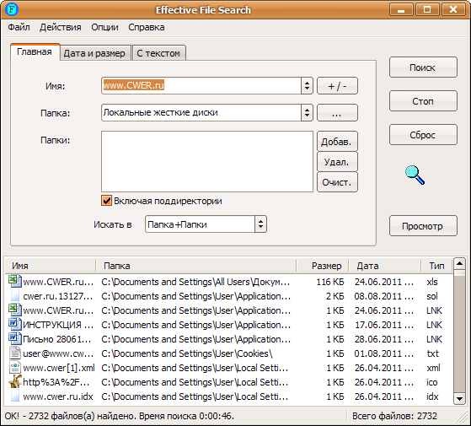Viewport: 471px width, 426px height.
Task: Click the xls type cell
Action: [432, 282]
